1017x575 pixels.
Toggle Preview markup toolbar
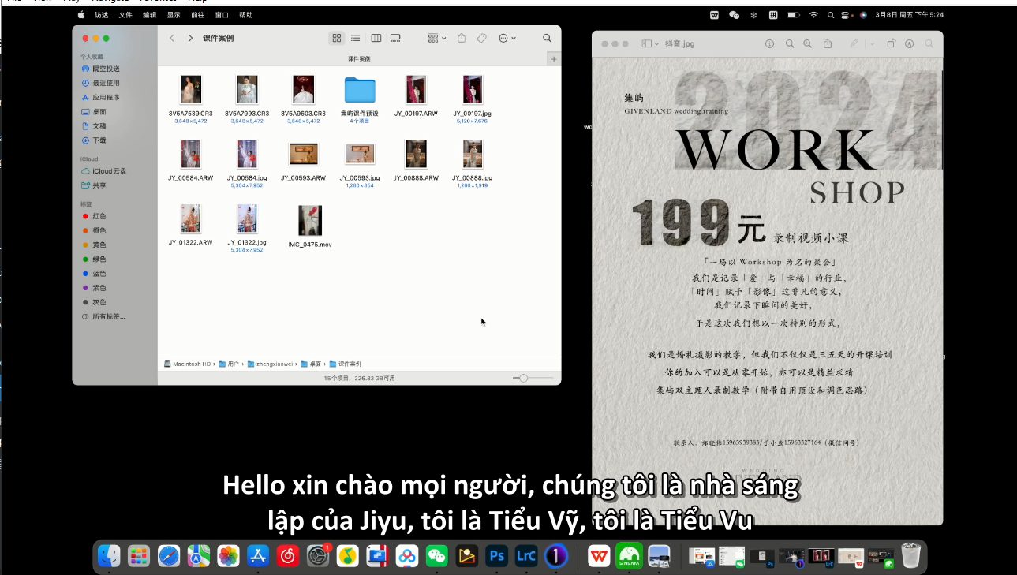[910, 44]
